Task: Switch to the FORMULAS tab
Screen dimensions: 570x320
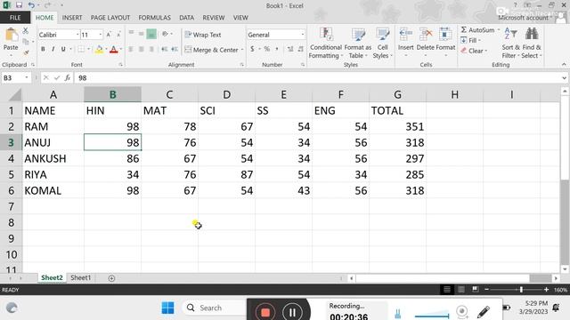Action: [x=154, y=18]
